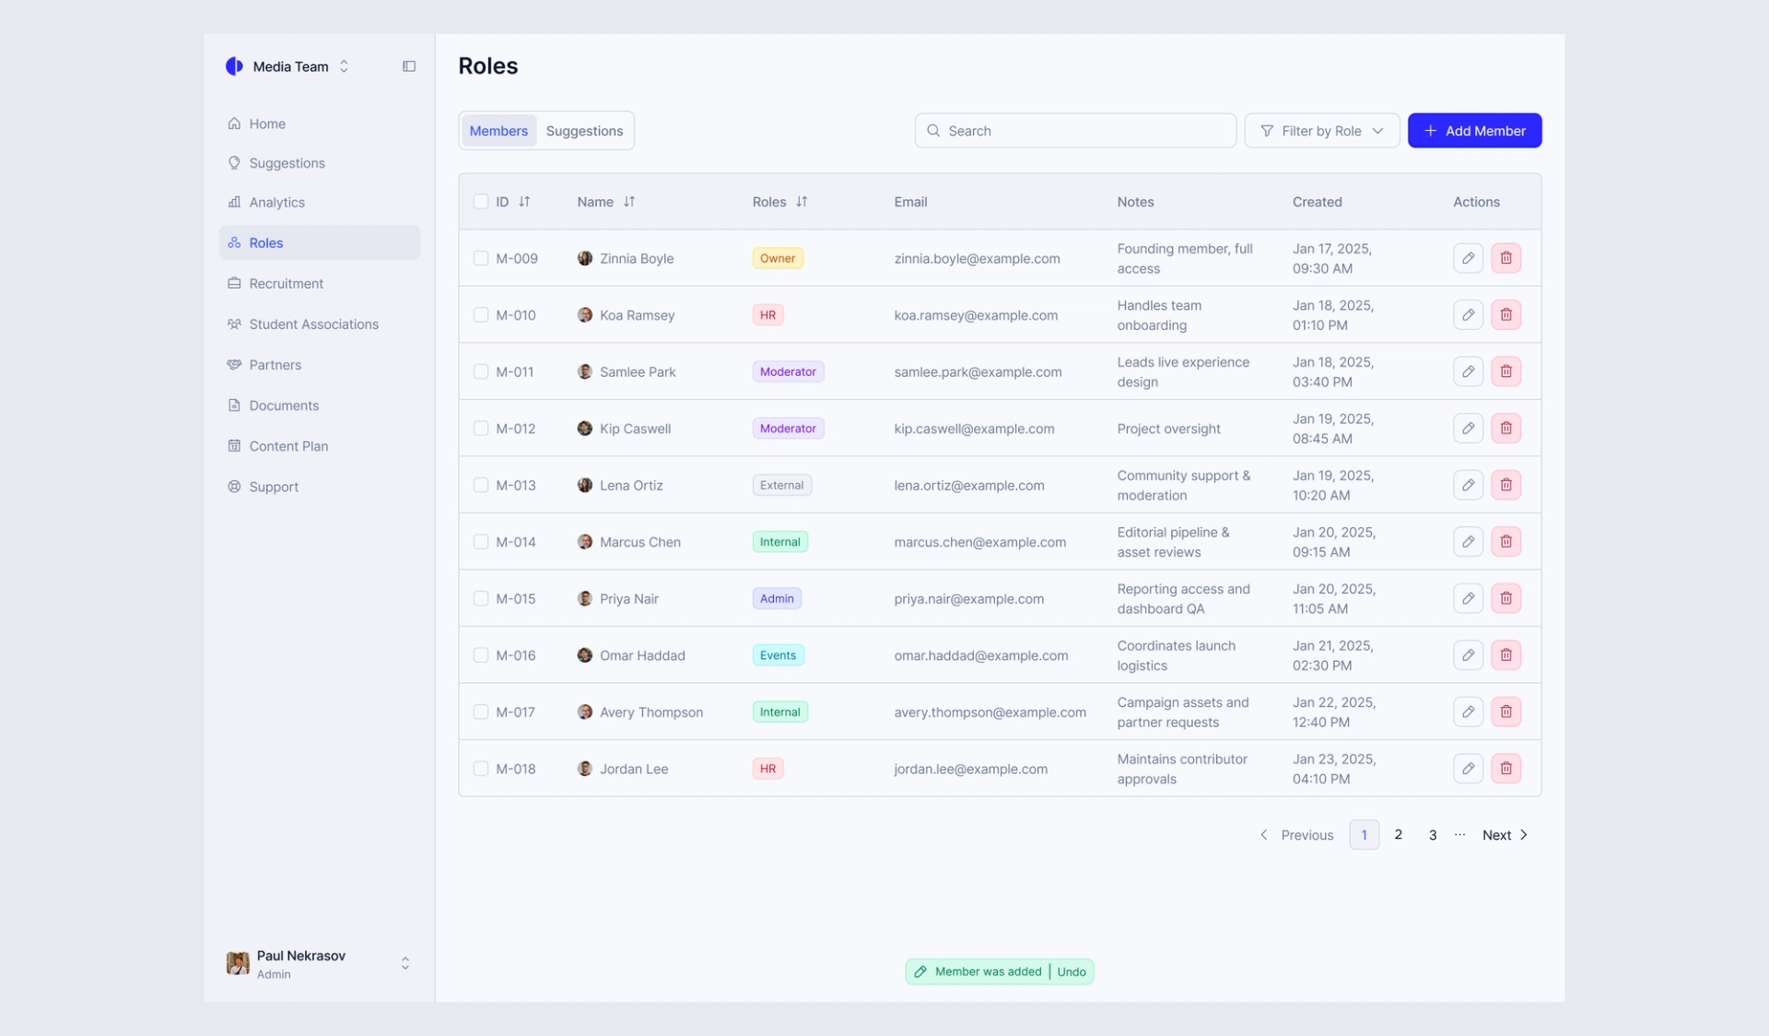The image size is (1769, 1036).
Task: Delete Kip Caswell from members
Action: click(1505, 429)
